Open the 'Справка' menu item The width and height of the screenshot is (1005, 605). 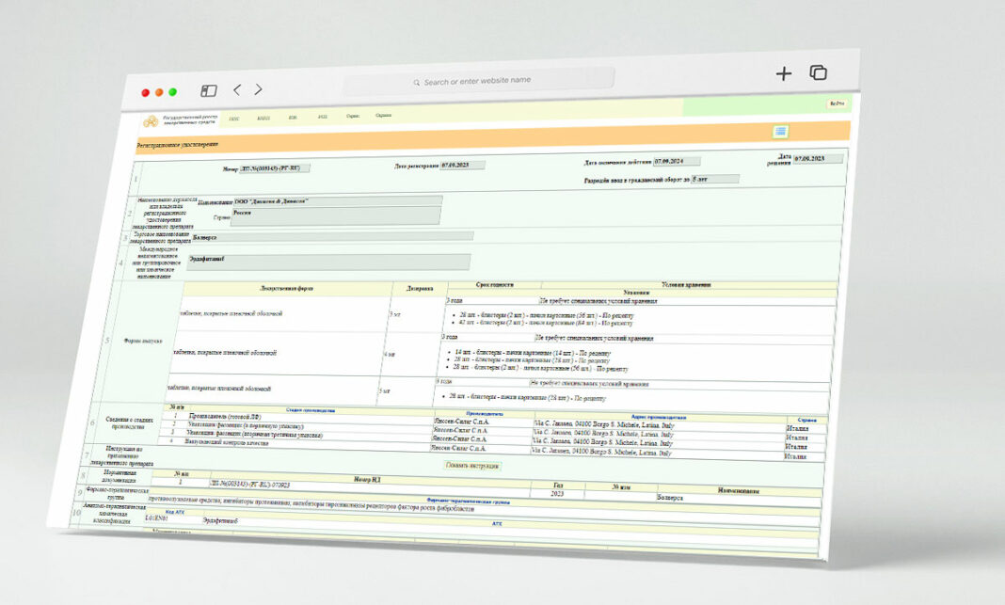pyautogui.click(x=383, y=115)
